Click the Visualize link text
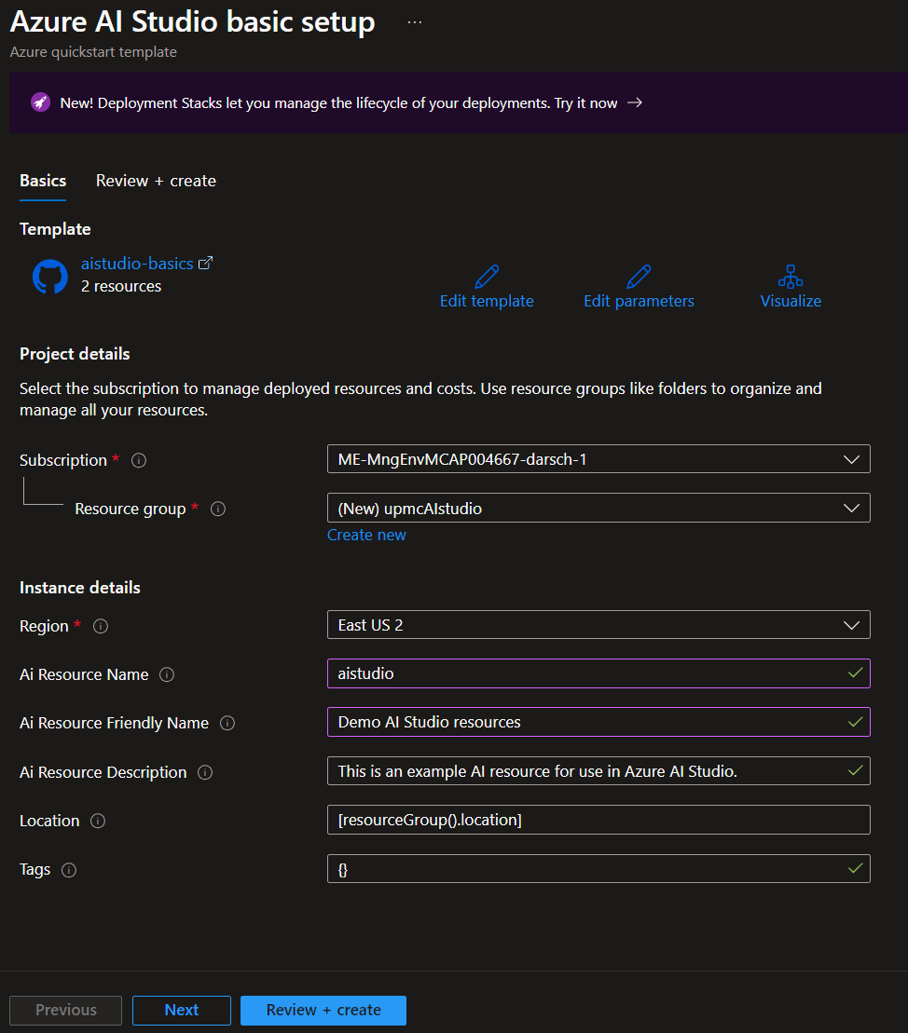This screenshot has height=1033, width=908. click(x=791, y=301)
